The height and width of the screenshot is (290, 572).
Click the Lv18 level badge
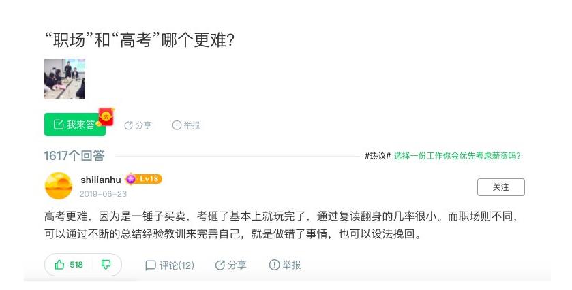click(x=143, y=179)
